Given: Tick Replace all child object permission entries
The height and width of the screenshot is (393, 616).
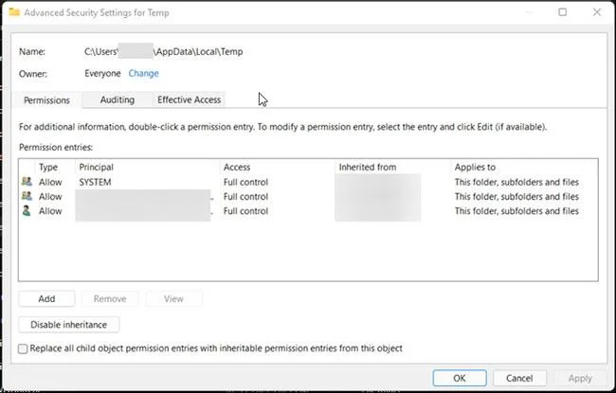Looking at the screenshot, I should [23, 348].
